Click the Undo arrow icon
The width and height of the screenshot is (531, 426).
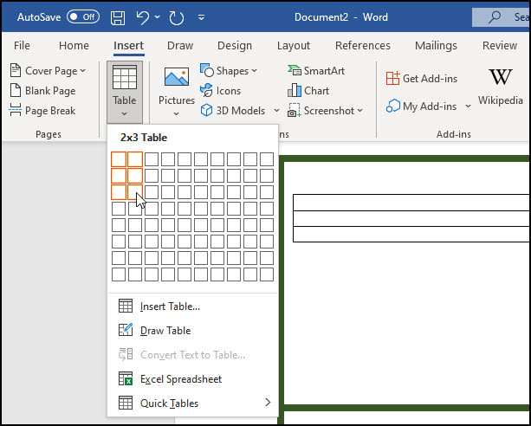pos(143,17)
